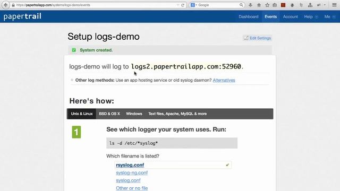This screenshot has height=191, width=340.
Task: Show bookmarks list icon next to star
Action: [x=275, y=5]
